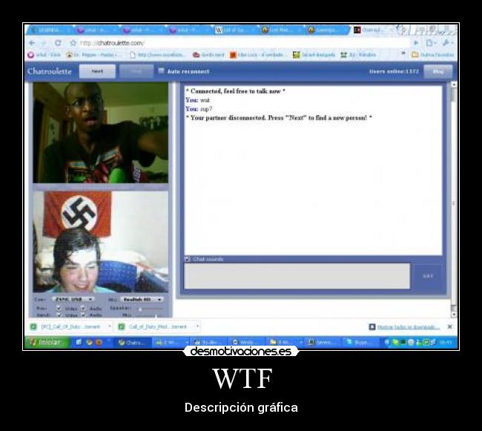Viewport: 482px width, 431px height.
Task: Click the page reload icon
Action: (x=58, y=43)
